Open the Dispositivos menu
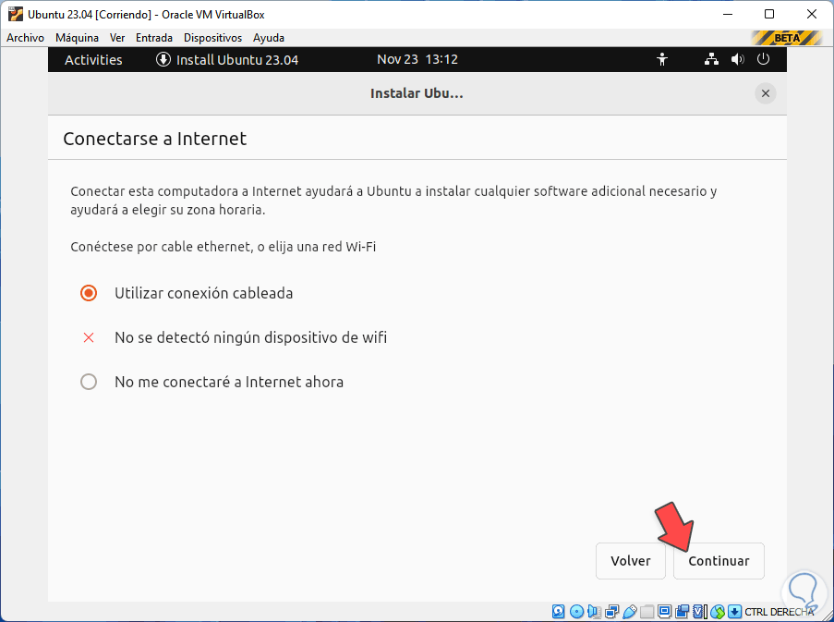The image size is (834, 622). pos(212,38)
